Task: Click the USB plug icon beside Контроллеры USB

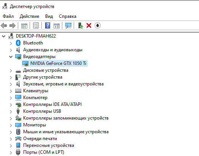Action: point(18,111)
